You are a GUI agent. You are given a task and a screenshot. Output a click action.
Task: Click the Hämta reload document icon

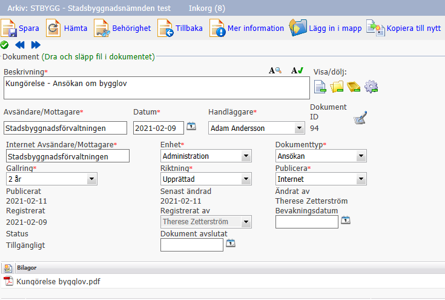click(53, 28)
